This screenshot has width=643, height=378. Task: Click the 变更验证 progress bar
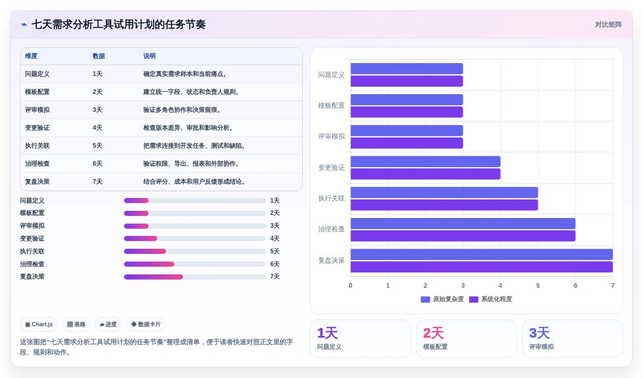(x=195, y=238)
